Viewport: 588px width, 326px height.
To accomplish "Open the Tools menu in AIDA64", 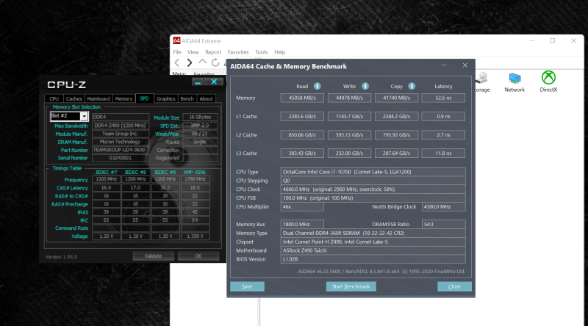I will tap(262, 52).
